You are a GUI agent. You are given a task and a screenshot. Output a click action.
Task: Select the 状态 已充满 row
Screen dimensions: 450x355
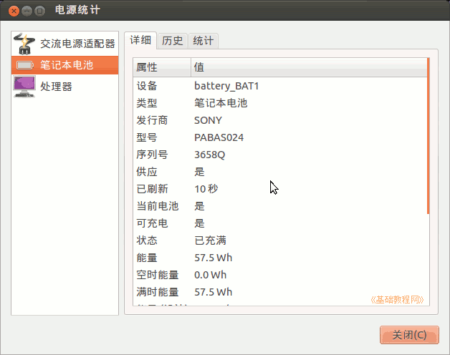tap(279, 240)
